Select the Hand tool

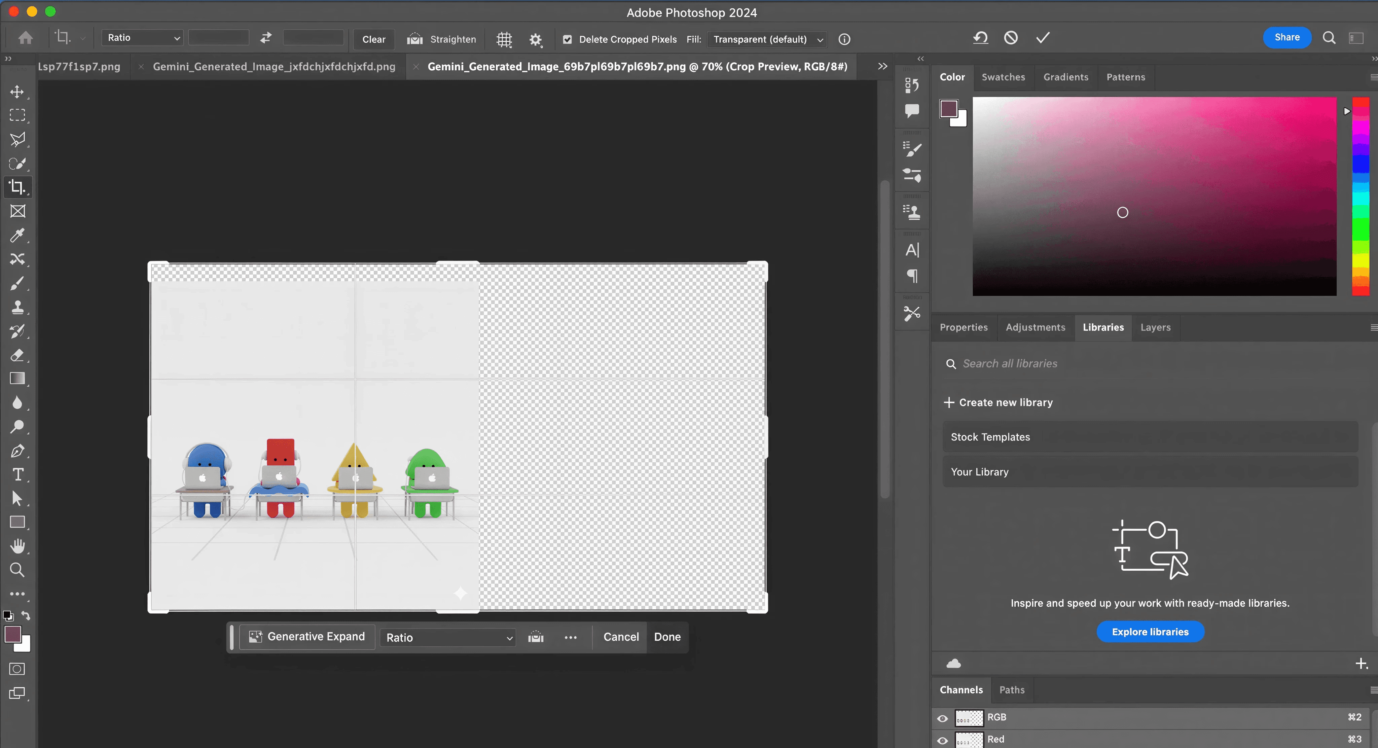coord(17,546)
